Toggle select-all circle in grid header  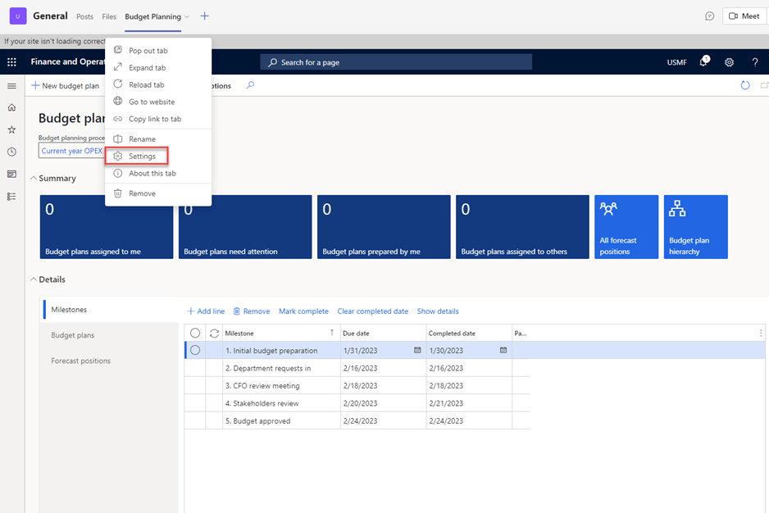[195, 333]
